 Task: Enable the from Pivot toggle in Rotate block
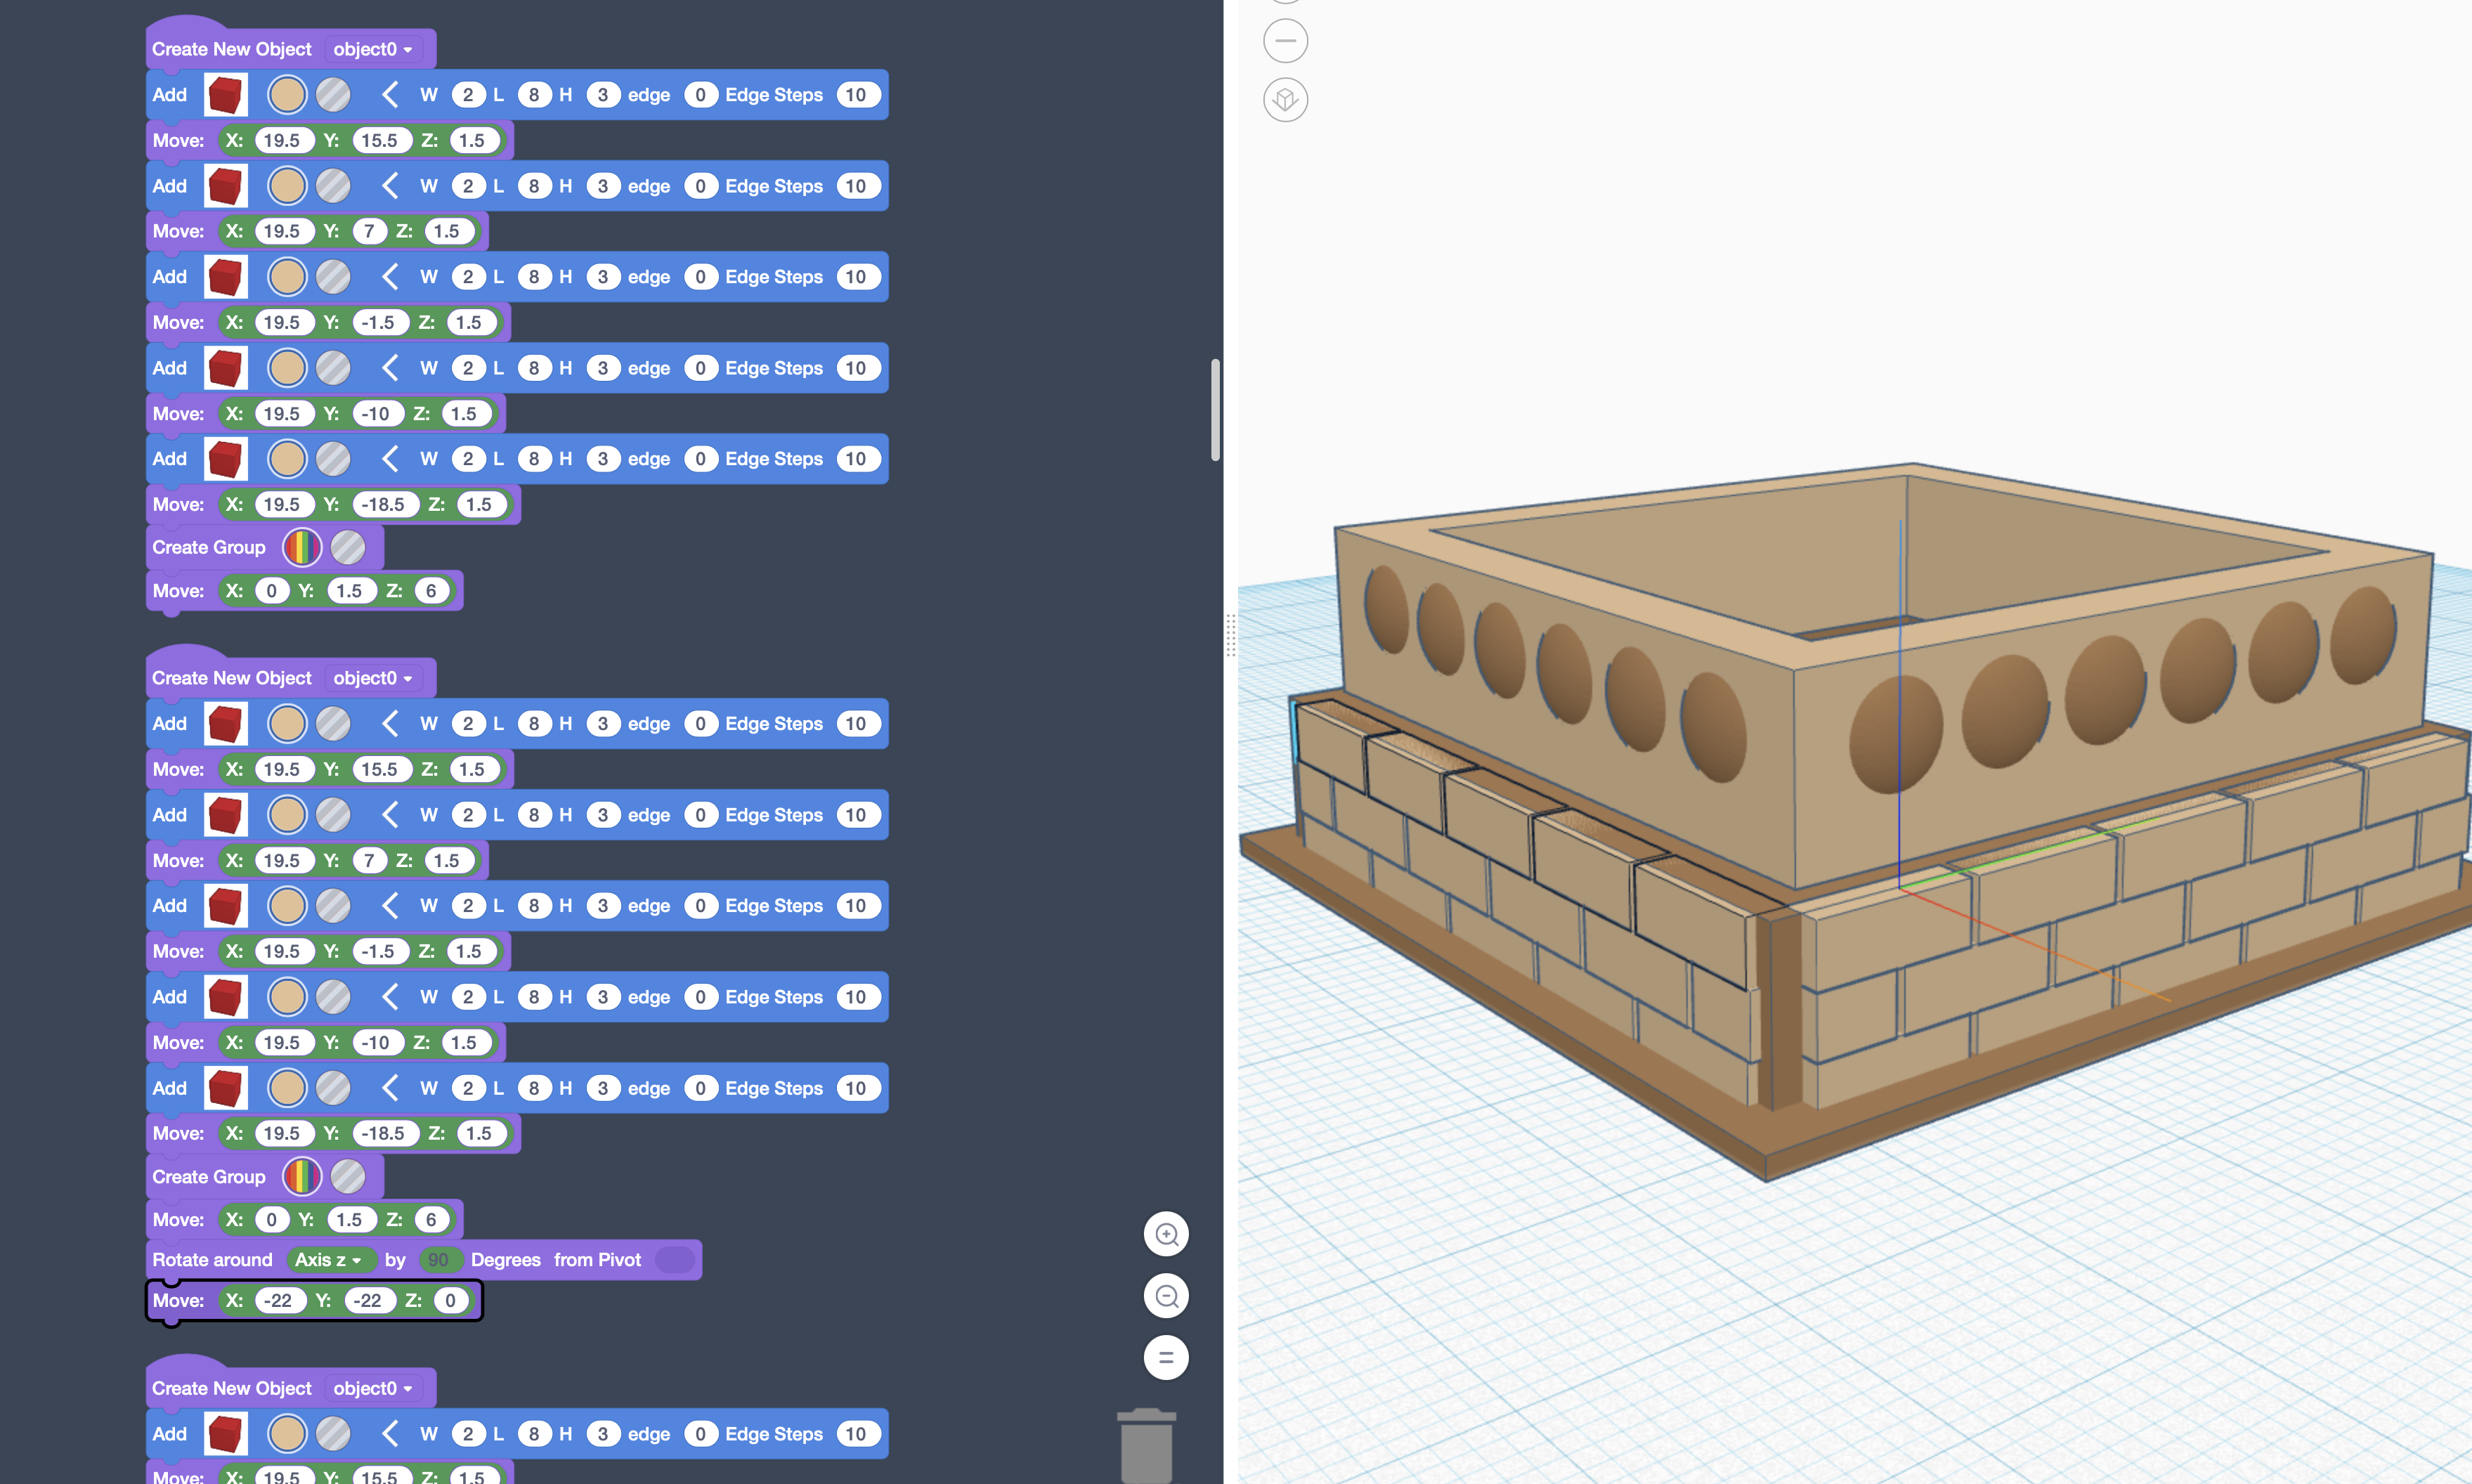pyautogui.click(x=675, y=1260)
